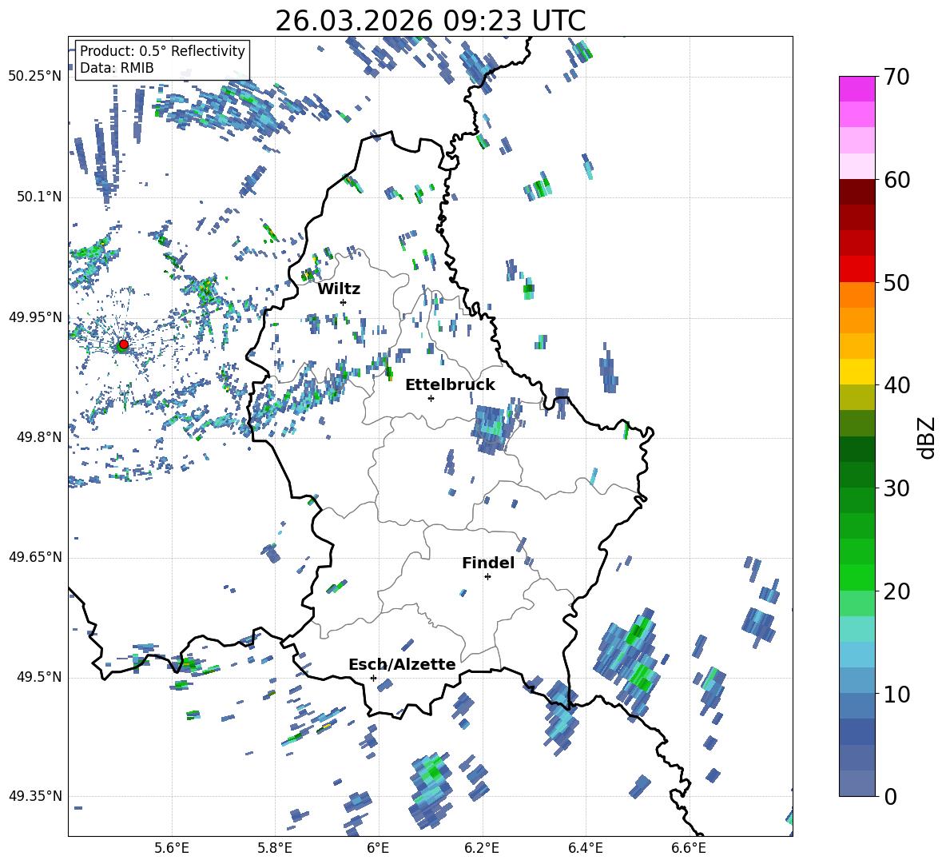
Task: Click the 49.65°N latitude label
Action: point(34,557)
